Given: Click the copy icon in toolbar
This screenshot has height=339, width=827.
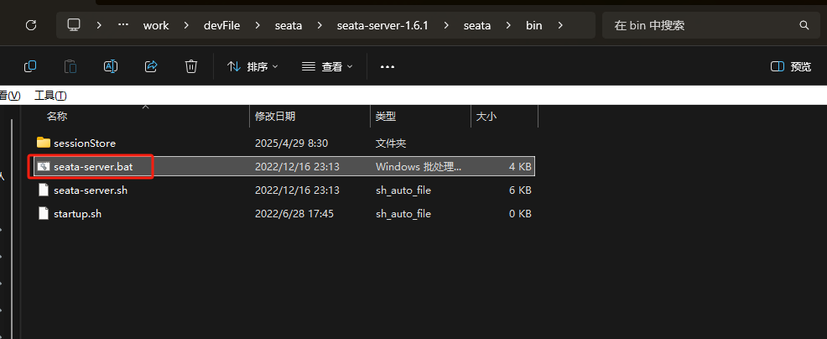Looking at the screenshot, I should (x=30, y=66).
